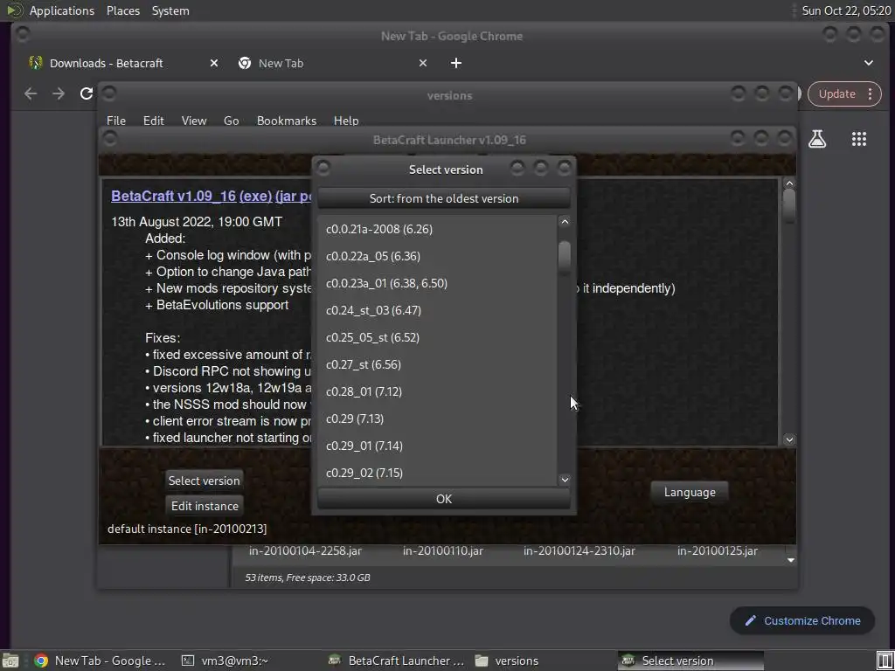Select version c0.29 (7.13)
Screen dimensions: 895x671
437,419
